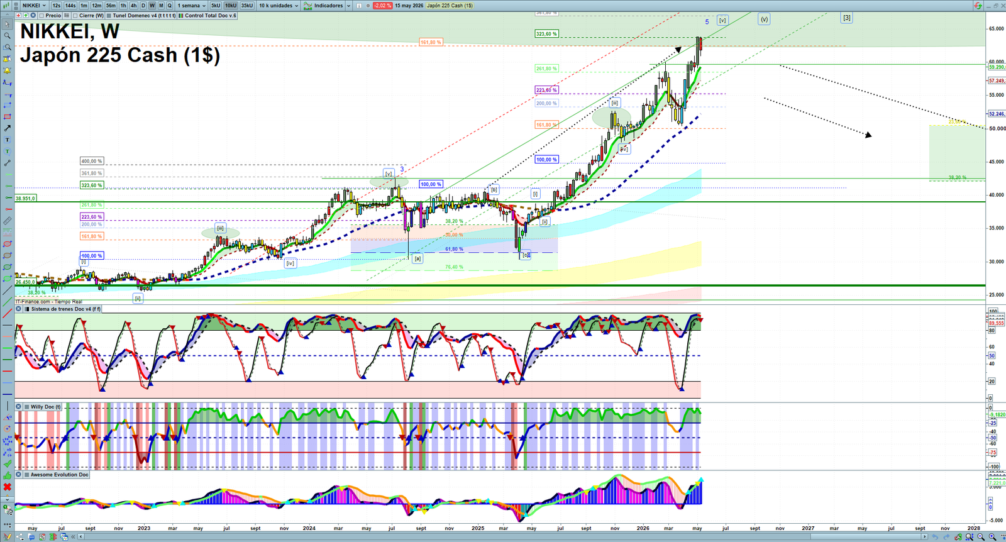The image size is (1006, 542).
Task: Click the blue X icon in price panel header
Action: (x=33, y=16)
